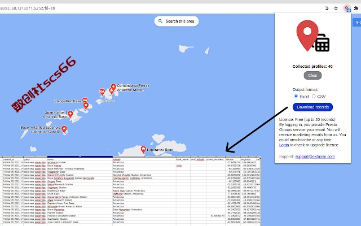
Task: Click the install app icon in address bar
Action: click(327, 8)
